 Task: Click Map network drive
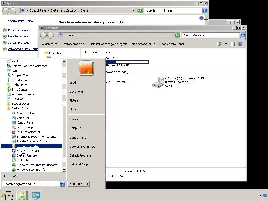pyautogui.click(x=143, y=44)
